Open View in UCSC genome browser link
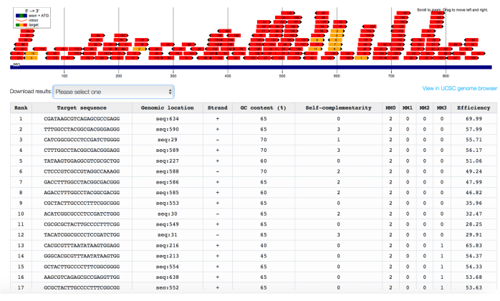This screenshot has width=500, height=301. (x=459, y=88)
